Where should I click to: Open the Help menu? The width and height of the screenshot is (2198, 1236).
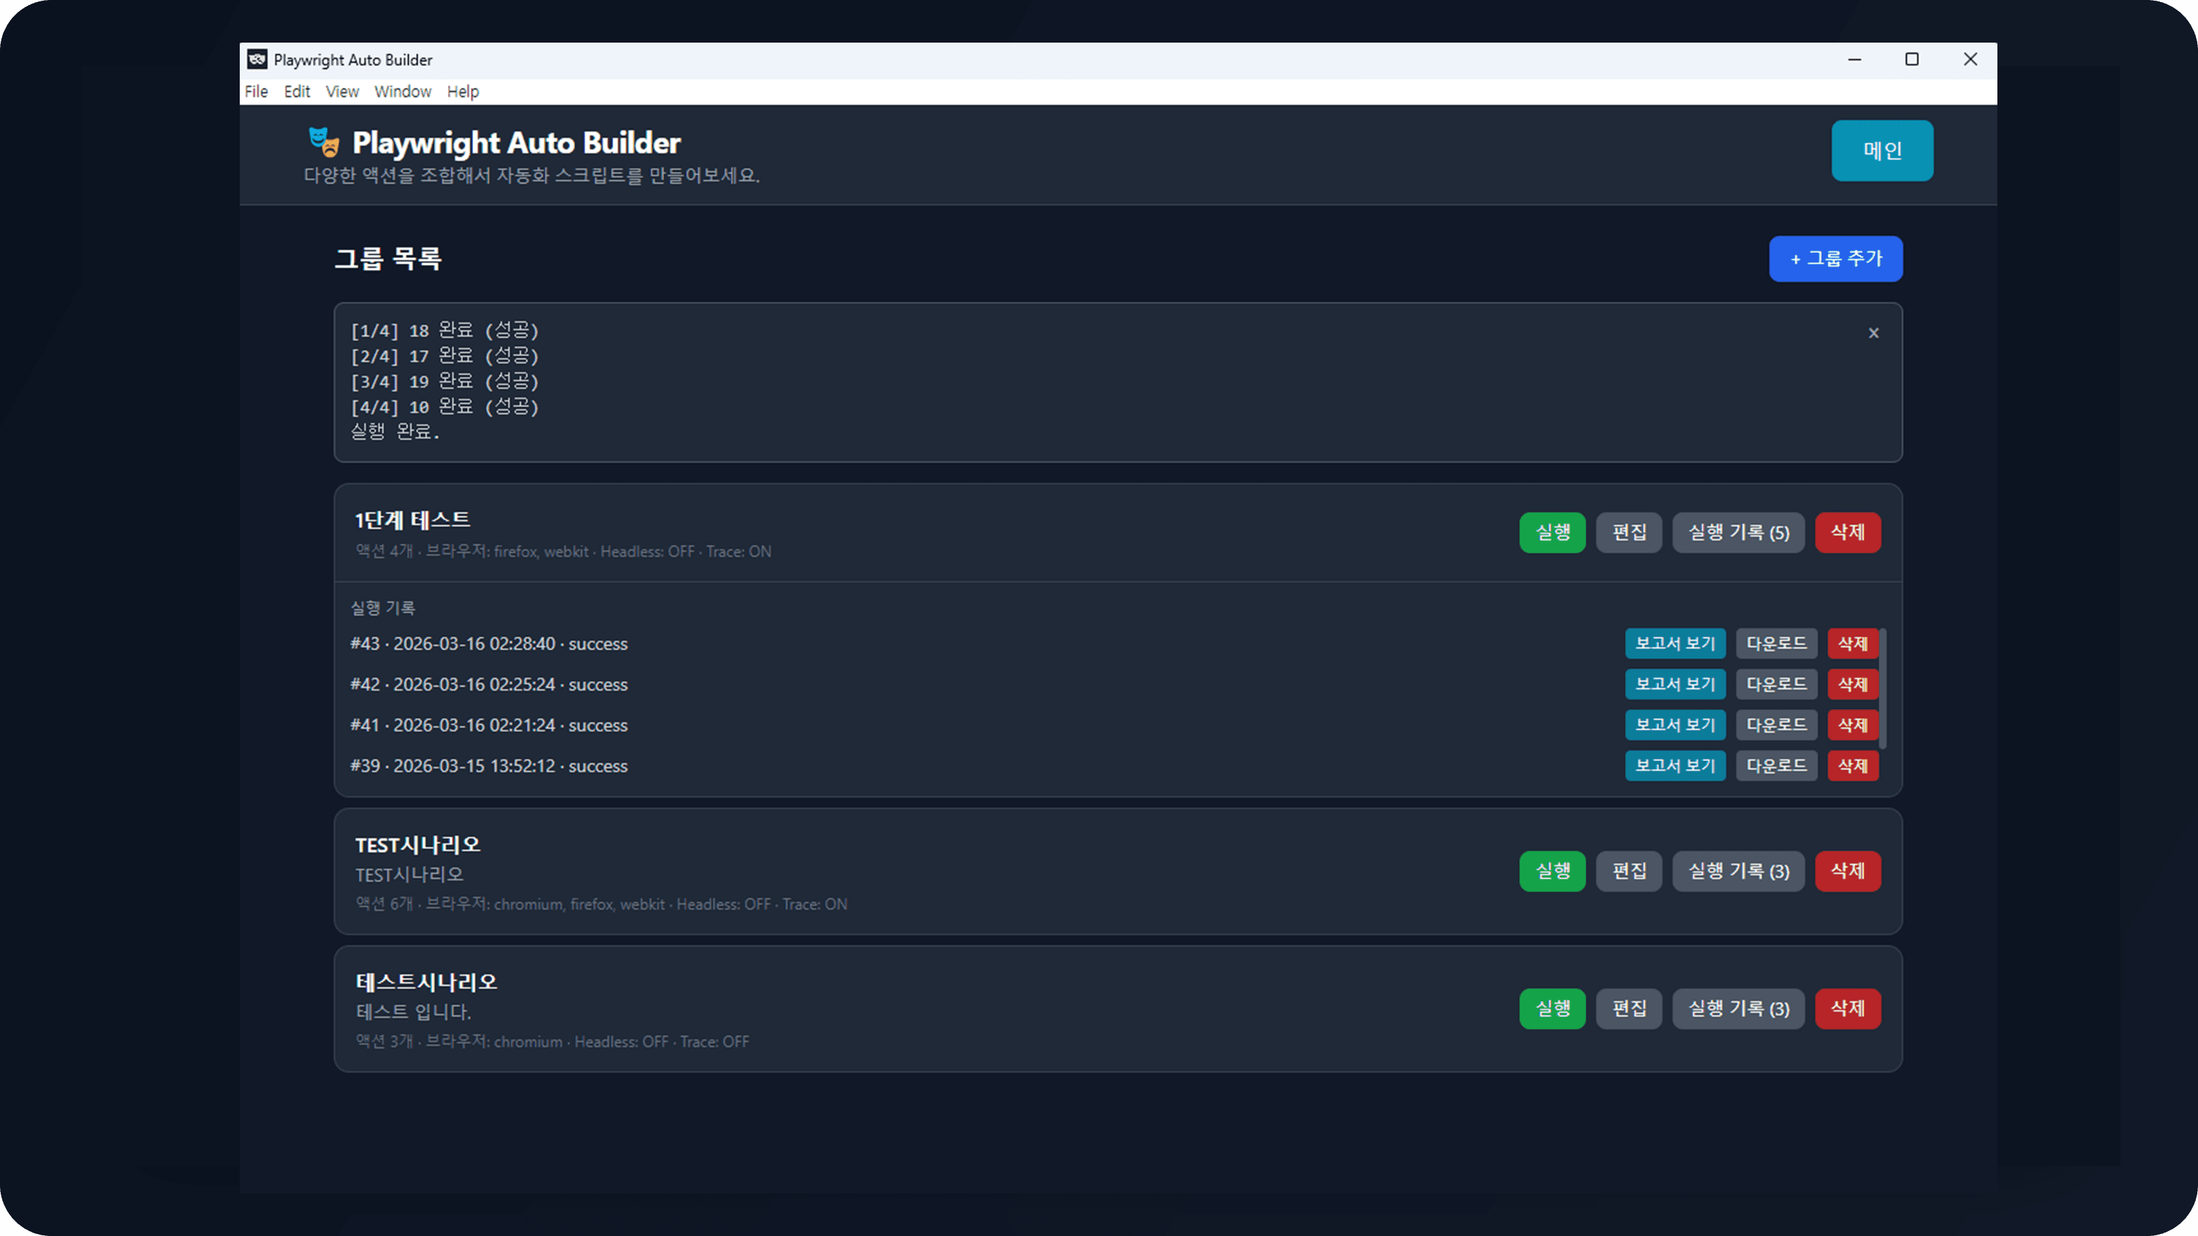point(462,91)
